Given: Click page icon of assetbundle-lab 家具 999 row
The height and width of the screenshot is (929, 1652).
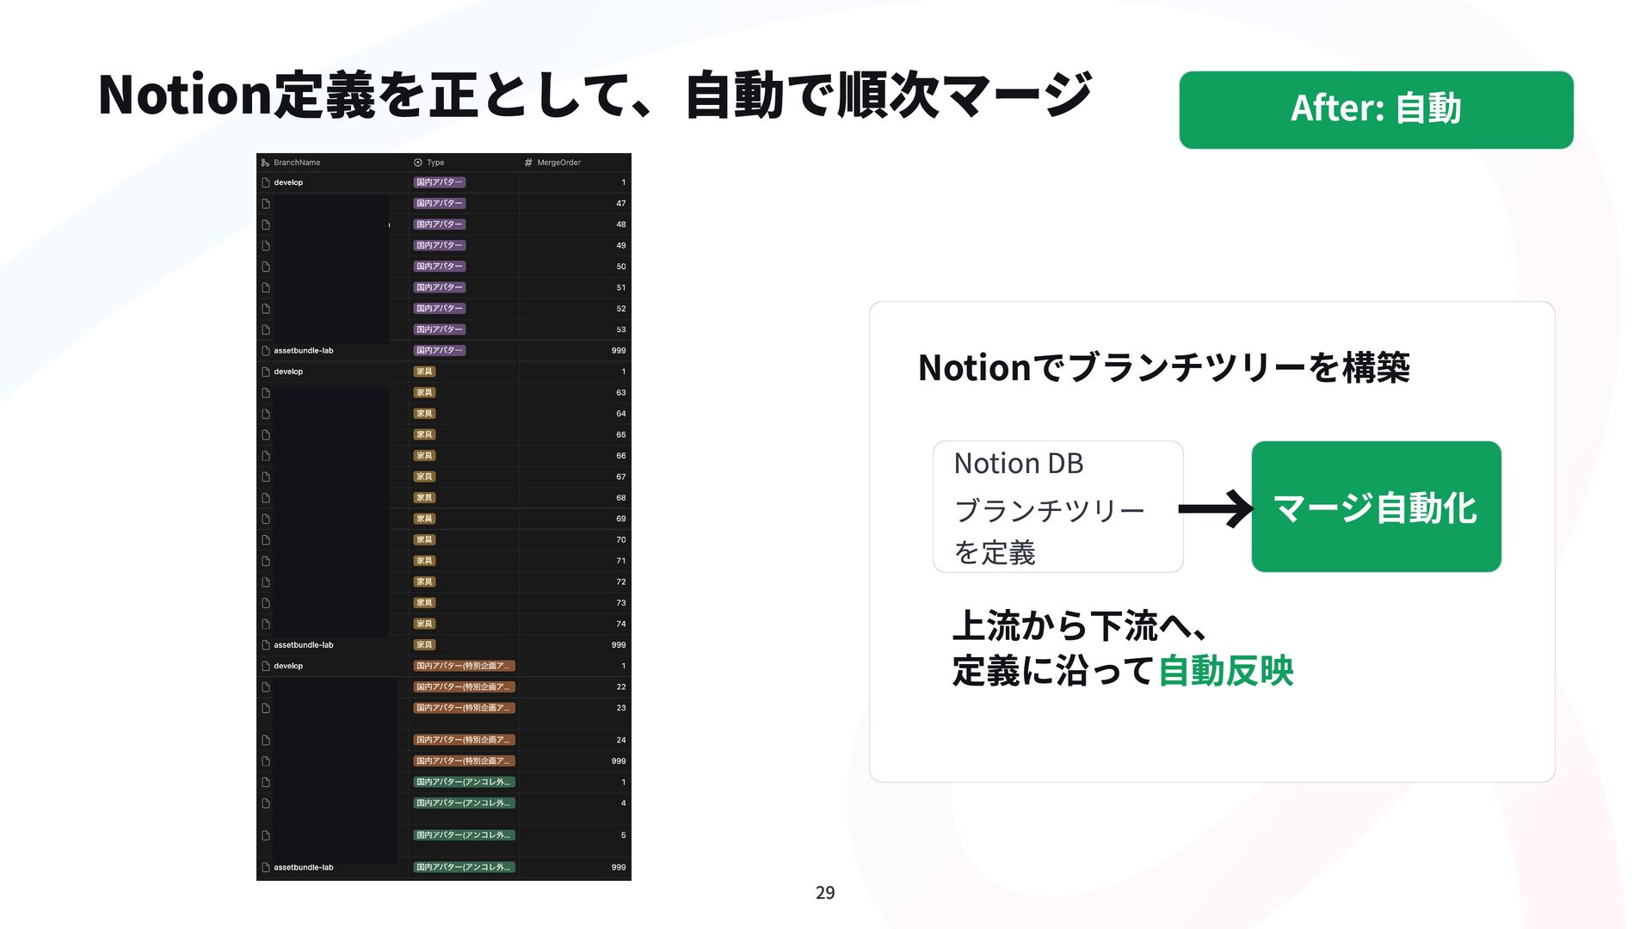Looking at the screenshot, I should (x=266, y=645).
